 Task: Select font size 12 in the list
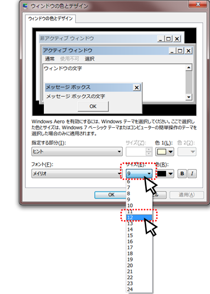tap(139, 217)
